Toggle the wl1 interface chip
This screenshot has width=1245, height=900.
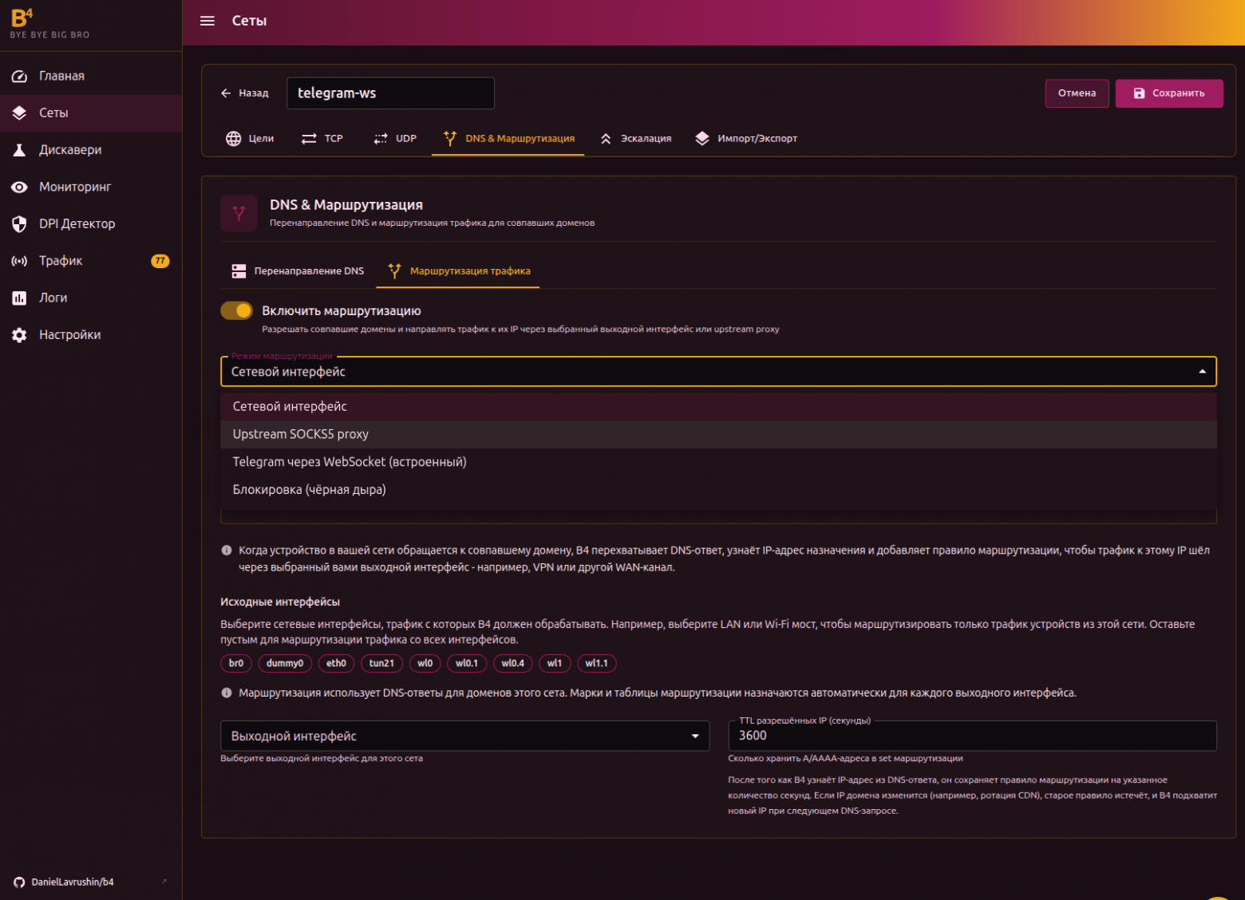click(x=555, y=664)
